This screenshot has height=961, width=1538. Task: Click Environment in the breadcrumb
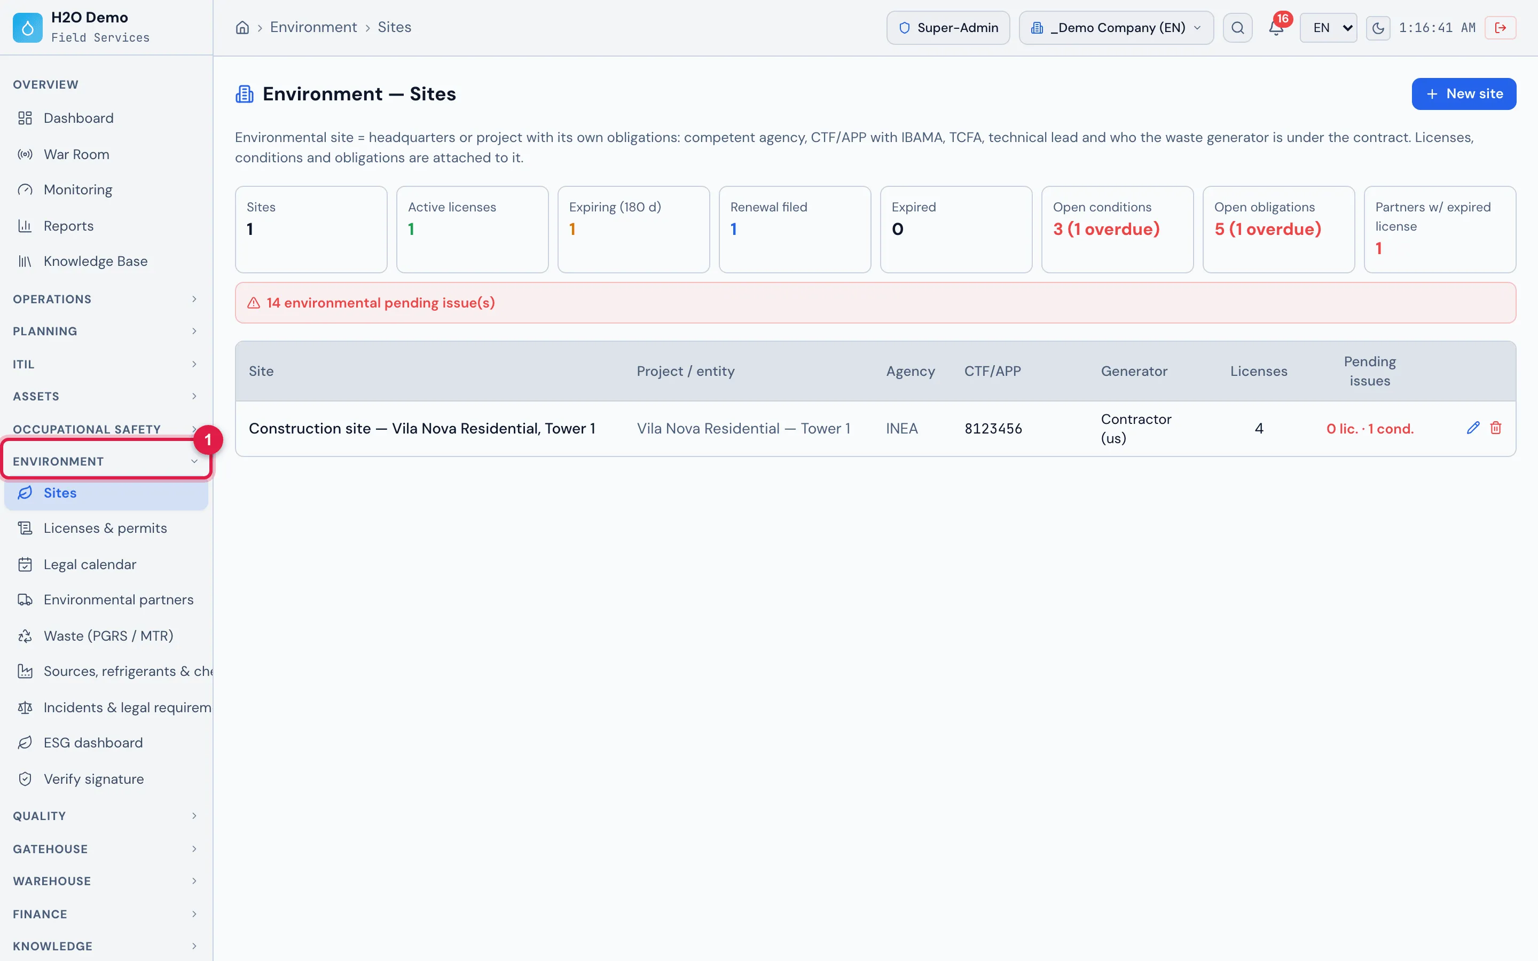(313, 27)
